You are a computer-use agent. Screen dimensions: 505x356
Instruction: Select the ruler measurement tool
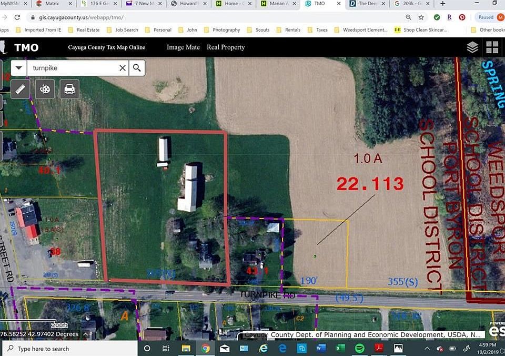[21, 89]
